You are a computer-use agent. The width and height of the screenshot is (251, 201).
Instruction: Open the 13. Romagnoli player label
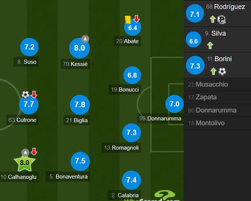coord(122,148)
